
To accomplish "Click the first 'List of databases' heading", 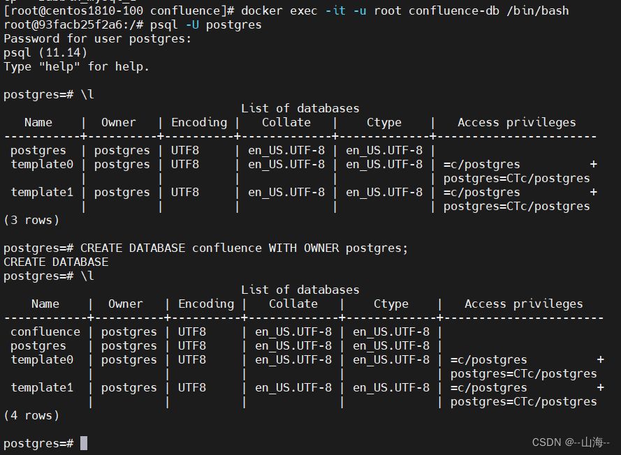I will 300,108.
